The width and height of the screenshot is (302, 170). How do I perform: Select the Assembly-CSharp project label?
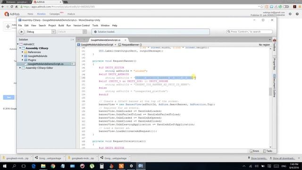(37, 48)
